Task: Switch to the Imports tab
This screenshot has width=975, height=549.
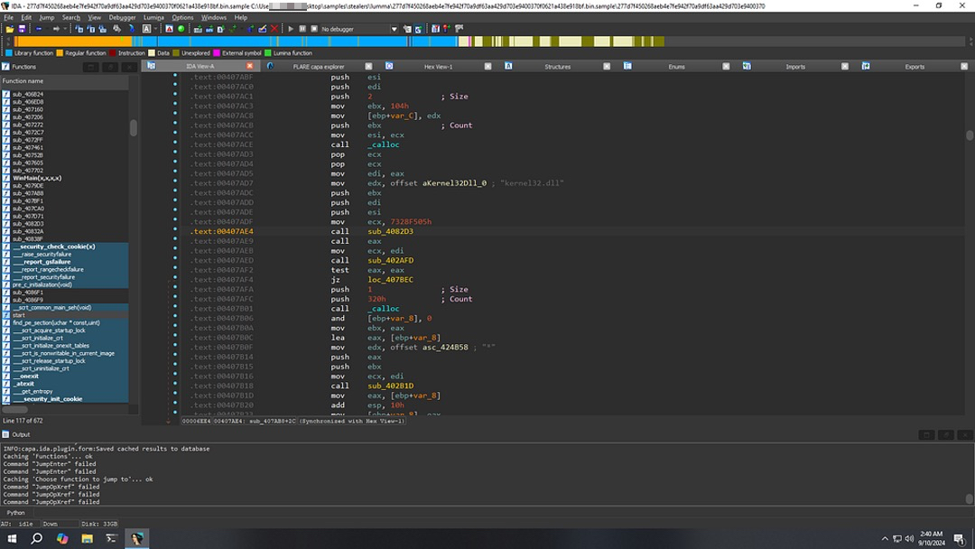Action: (794, 66)
